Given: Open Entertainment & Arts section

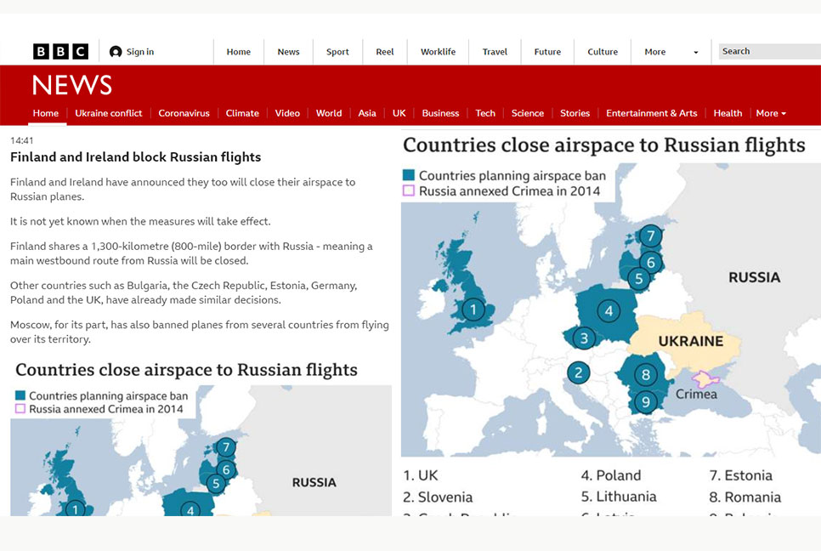Looking at the screenshot, I should (x=652, y=113).
